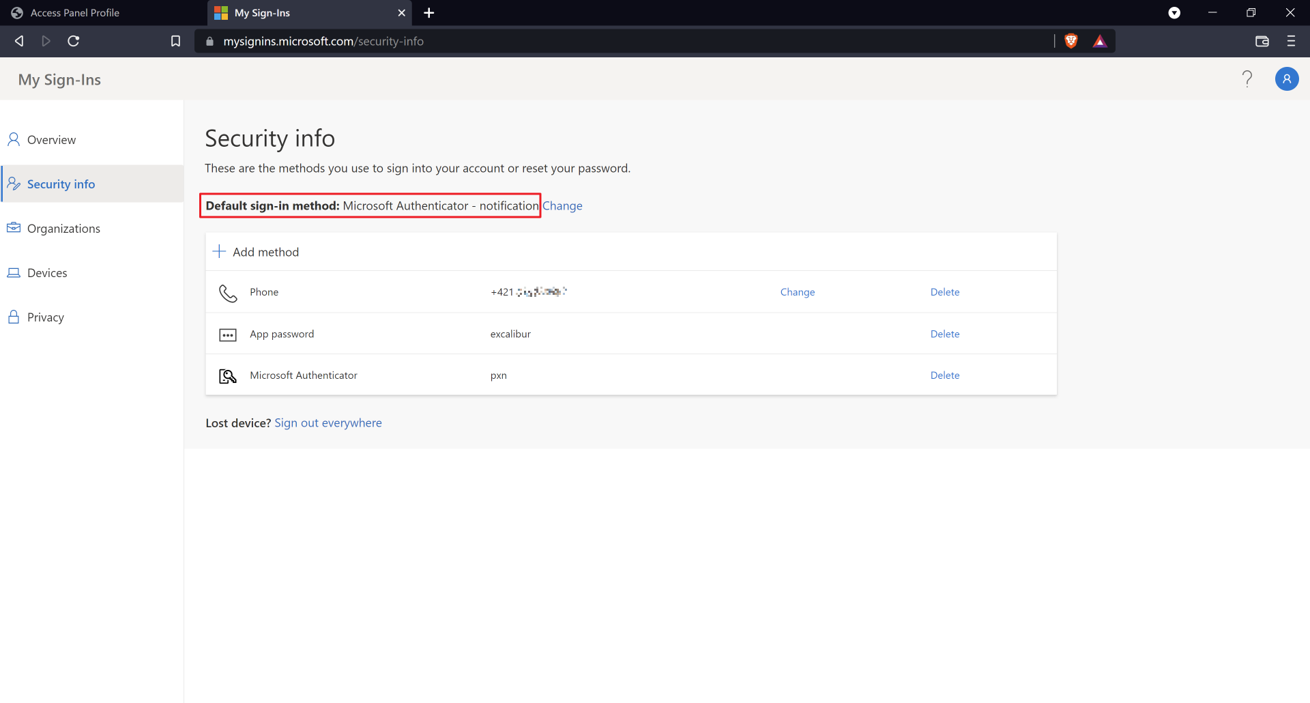This screenshot has width=1310, height=703.
Task: Reload the page
Action: [x=74, y=41]
